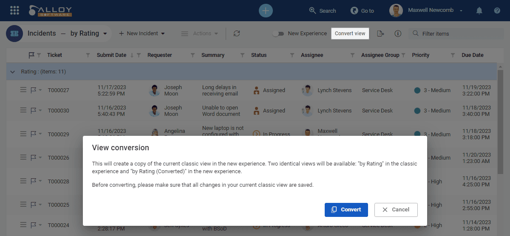Open the Go to menu

(x=362, y=11)
